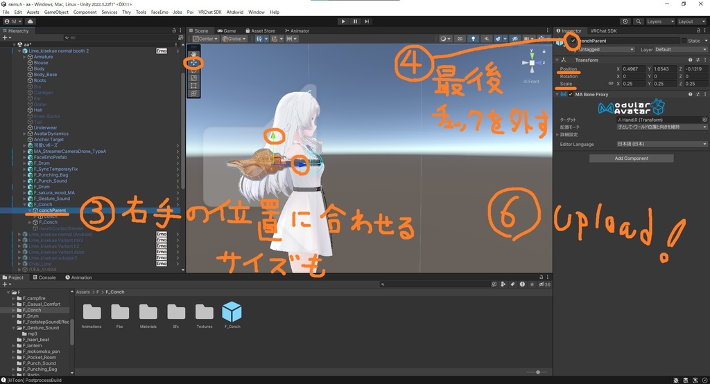The image size is (710, 384).
Task: Toggle the scene gizmo rotation lock
Action: coord(544,51)
